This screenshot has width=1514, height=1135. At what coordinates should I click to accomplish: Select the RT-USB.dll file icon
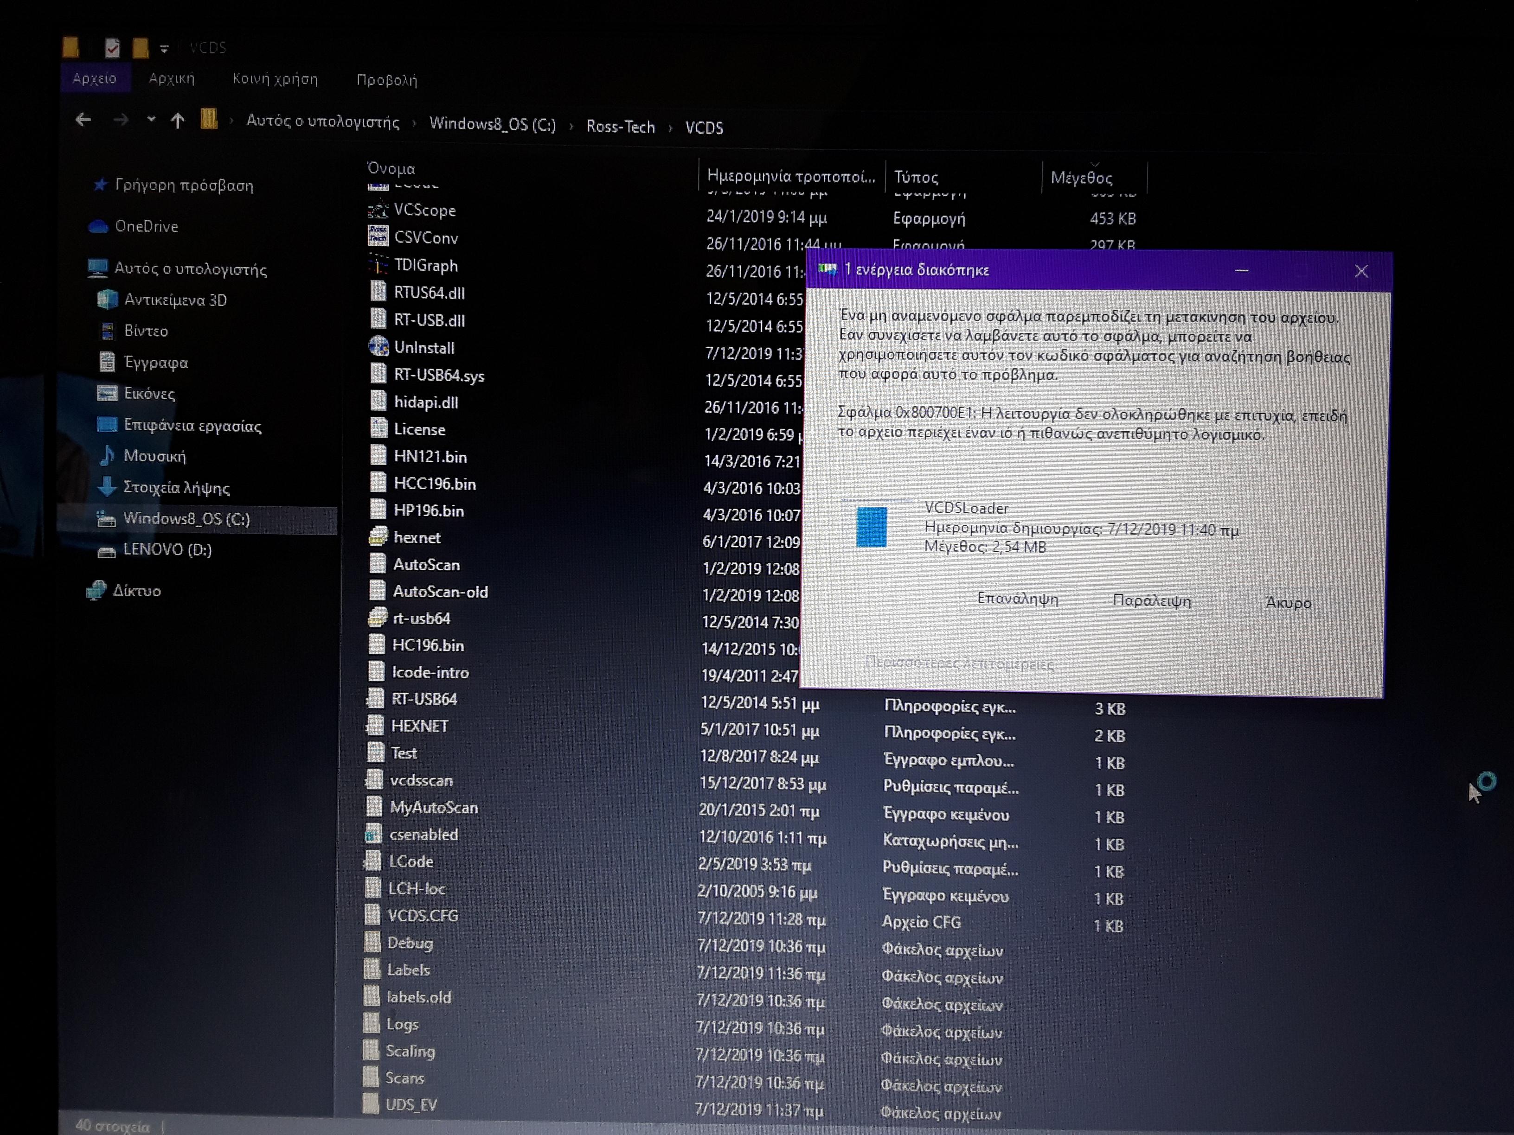pyautogui.click(x=378, y=319)
